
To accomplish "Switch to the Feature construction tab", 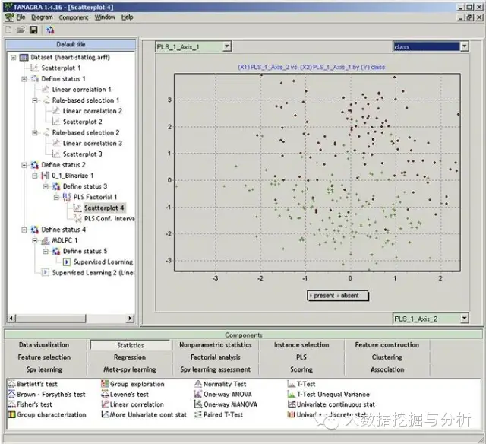I will [387, 344].
